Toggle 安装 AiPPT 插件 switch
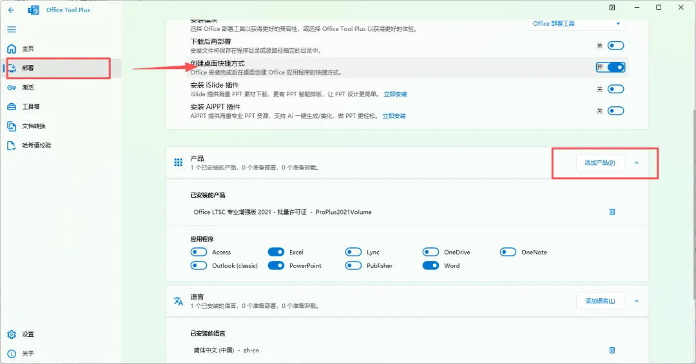Viewport: 696px width, 364px height. pos(615,111)
